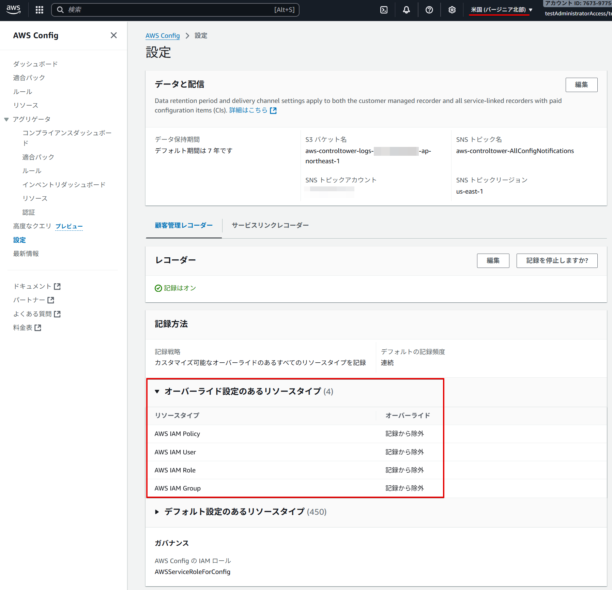Click external icon next to パートナー

coord(51,300)
